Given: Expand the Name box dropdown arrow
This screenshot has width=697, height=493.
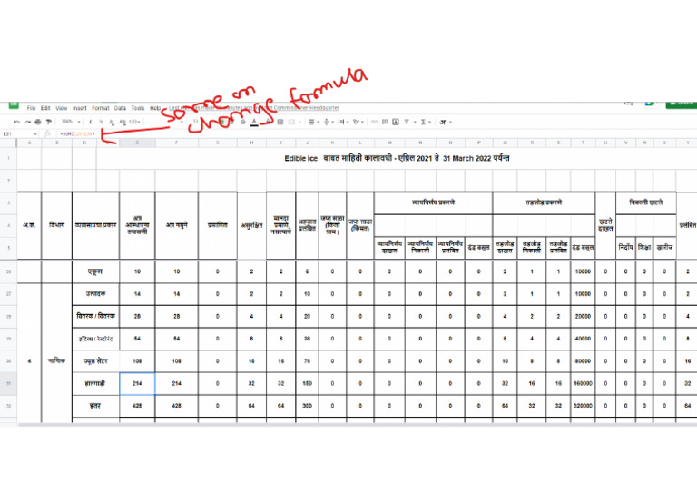Looking at the screenshot, I should (x=35, y=133).
